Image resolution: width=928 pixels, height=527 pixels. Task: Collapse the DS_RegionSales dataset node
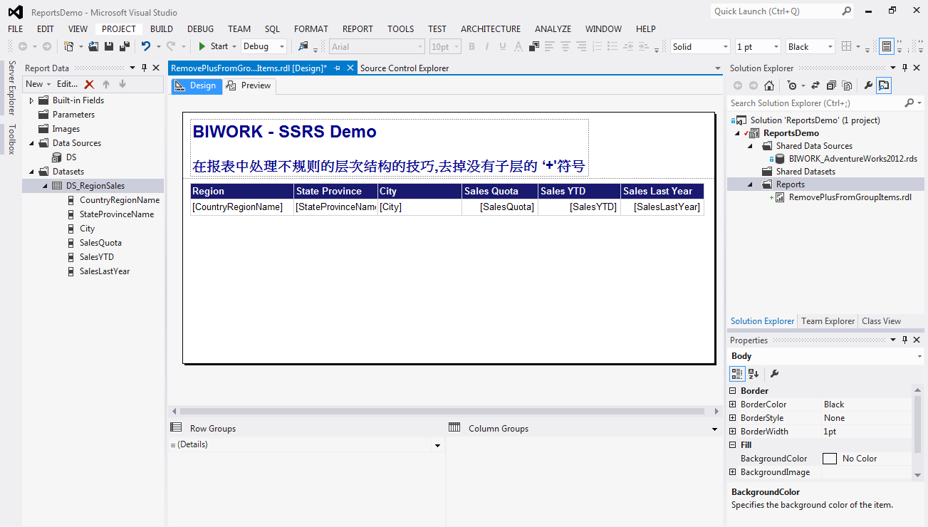[46, 186]
